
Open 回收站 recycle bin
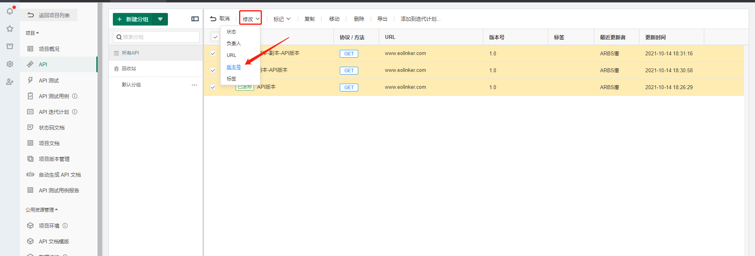point(156,69)
